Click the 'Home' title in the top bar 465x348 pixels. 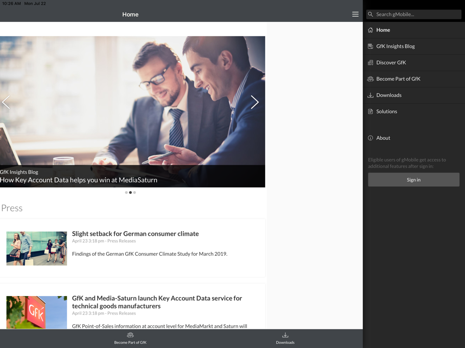pos(131,14)
